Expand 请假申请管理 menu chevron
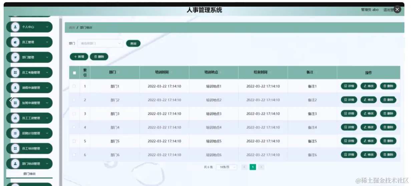The width and height of the screenshot is (411, 186). tap(47, 88)
